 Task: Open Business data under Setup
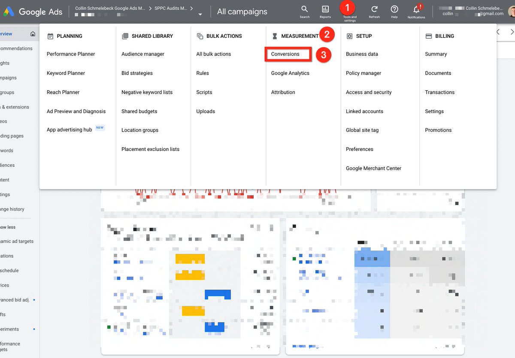pos(362,54)
